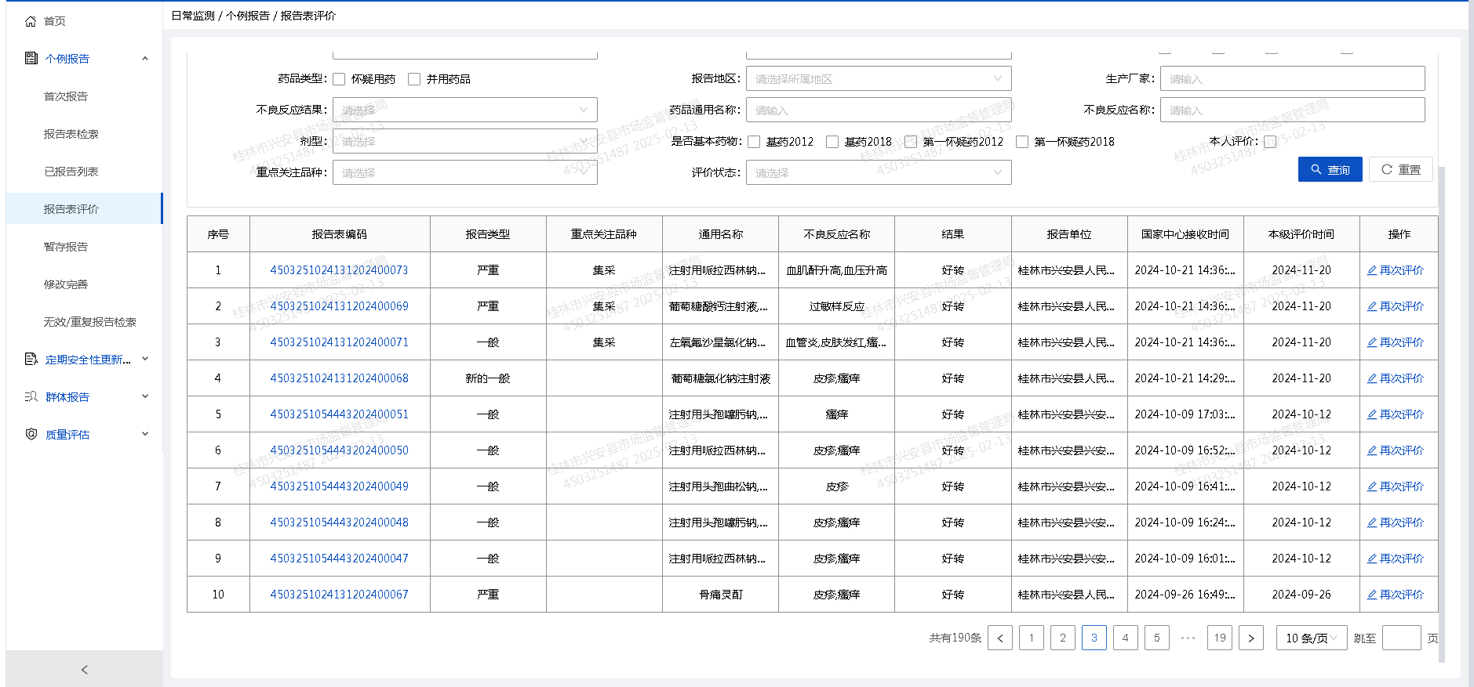Viewport: 1474px width, 687px height.
Task: Click the home icon in sidebar
Action: [x=31, y=21]
